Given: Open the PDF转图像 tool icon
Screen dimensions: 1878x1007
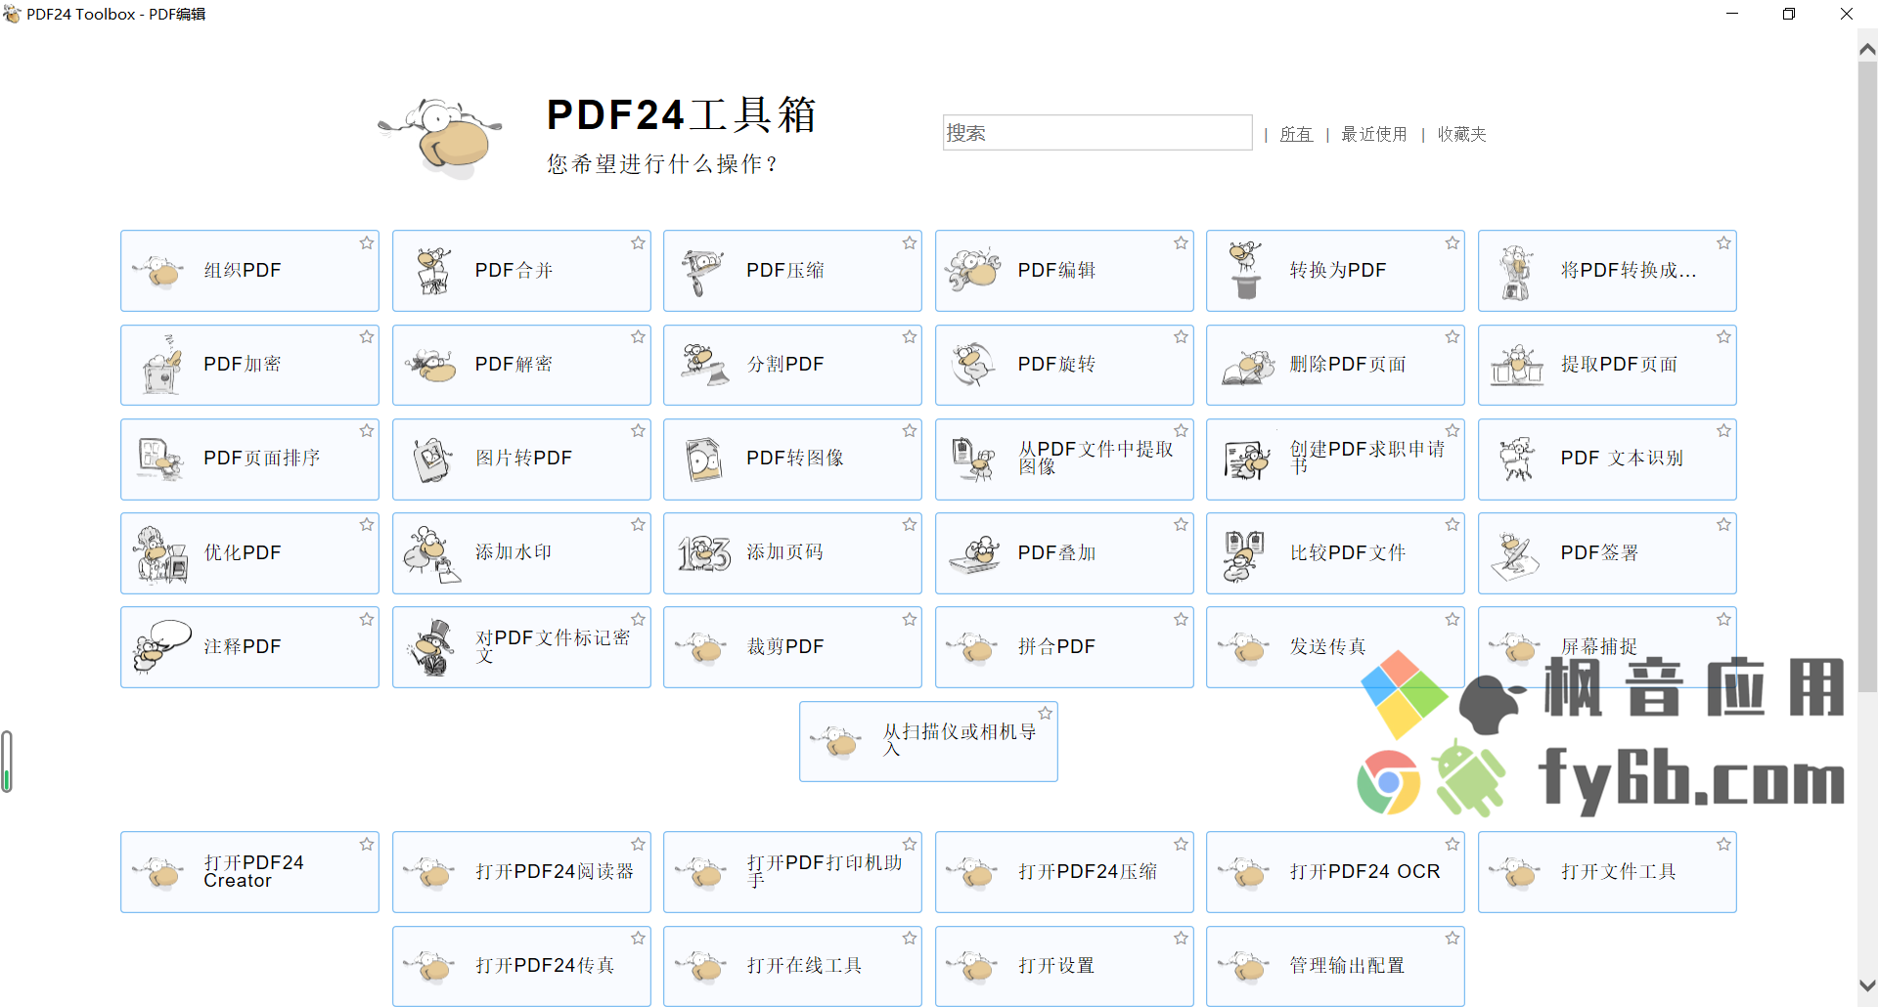Looking at the screenshot, I should click(703, 459).
